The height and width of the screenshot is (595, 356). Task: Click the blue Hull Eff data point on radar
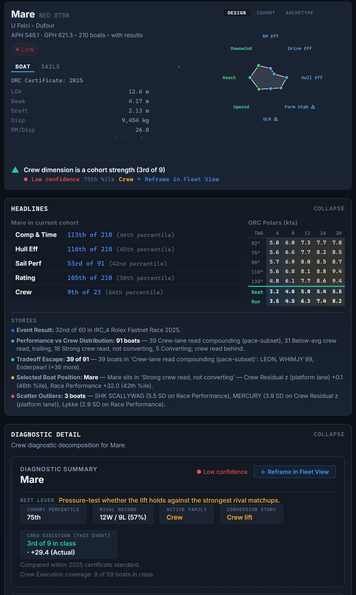[x=286, y=78]
